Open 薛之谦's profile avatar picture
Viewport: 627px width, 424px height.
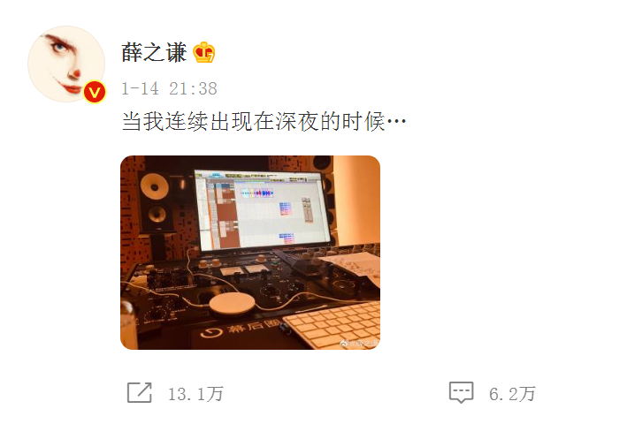(66, 64)
